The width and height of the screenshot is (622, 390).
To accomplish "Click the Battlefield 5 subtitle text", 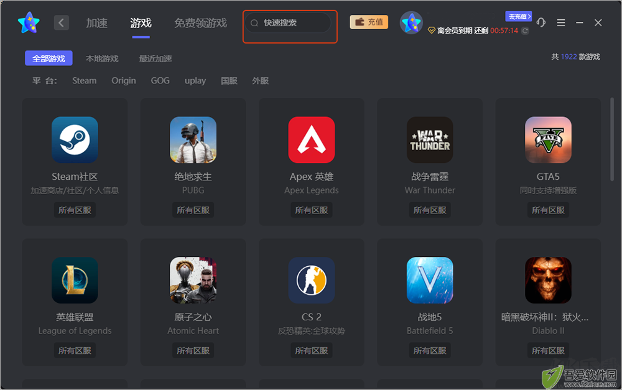I will pos(430,331).
